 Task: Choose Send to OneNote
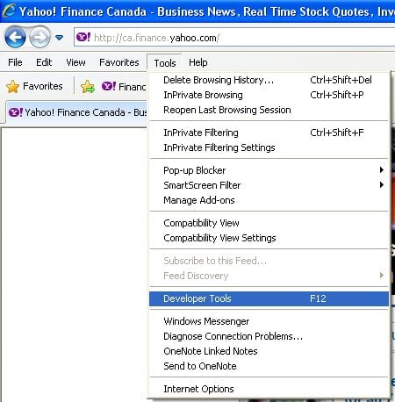[269, 366]
